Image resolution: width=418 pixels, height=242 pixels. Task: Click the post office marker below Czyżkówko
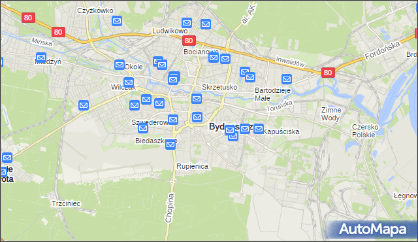pyautogui.click(x=117, y=21)
